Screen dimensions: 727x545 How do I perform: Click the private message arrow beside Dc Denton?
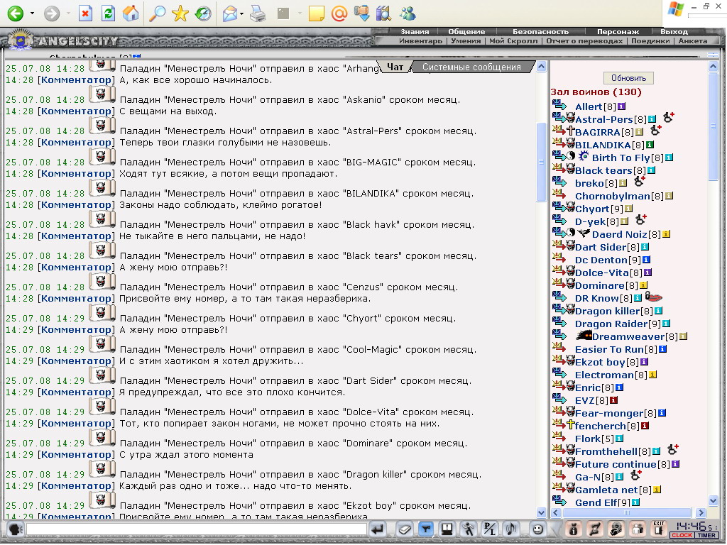tap(559, 260)
